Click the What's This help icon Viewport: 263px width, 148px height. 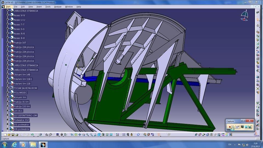point(41,135)
